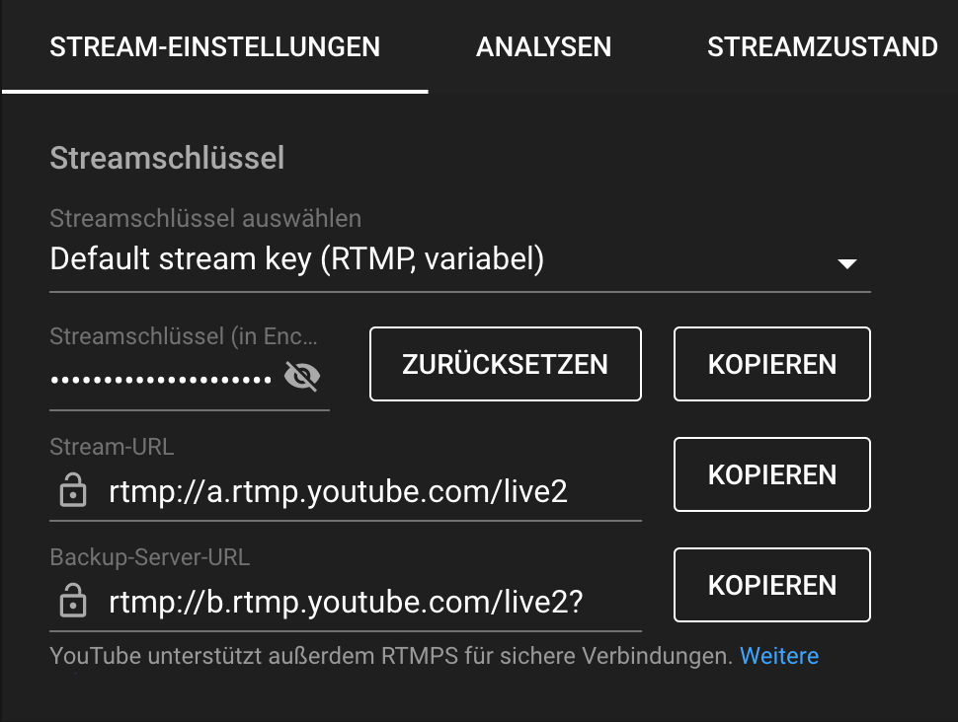The height and width of the screenshot is (722, 958).
Task: Copy the Stream-URL using KOPIEREN
Action: point(771,474)
